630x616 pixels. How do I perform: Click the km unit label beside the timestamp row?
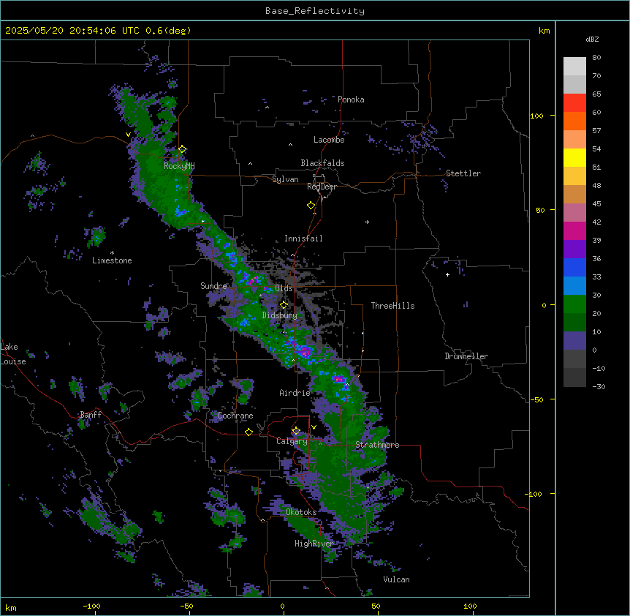point(544,31)
